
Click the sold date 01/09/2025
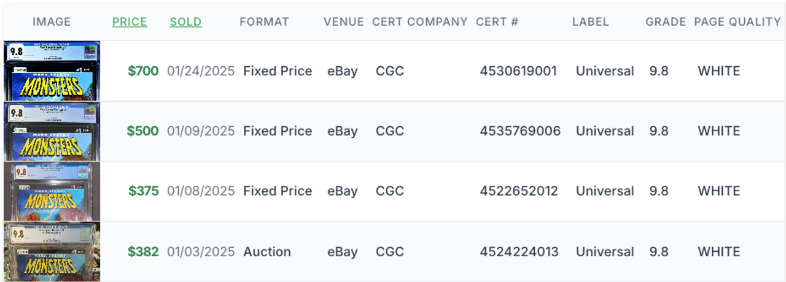[x=201, y=131]
